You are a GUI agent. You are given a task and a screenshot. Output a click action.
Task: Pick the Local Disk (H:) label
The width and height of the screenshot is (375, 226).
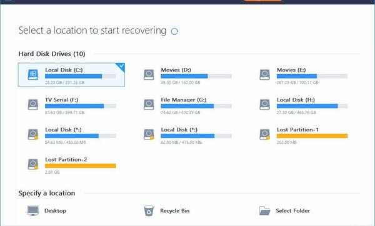tap(296, 100)
